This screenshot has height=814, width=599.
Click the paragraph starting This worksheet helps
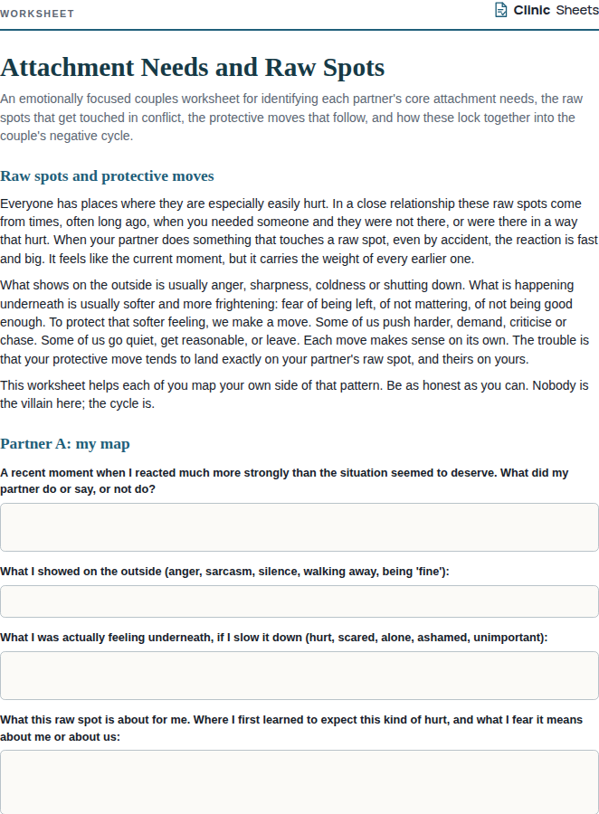(x=294, y=394)
